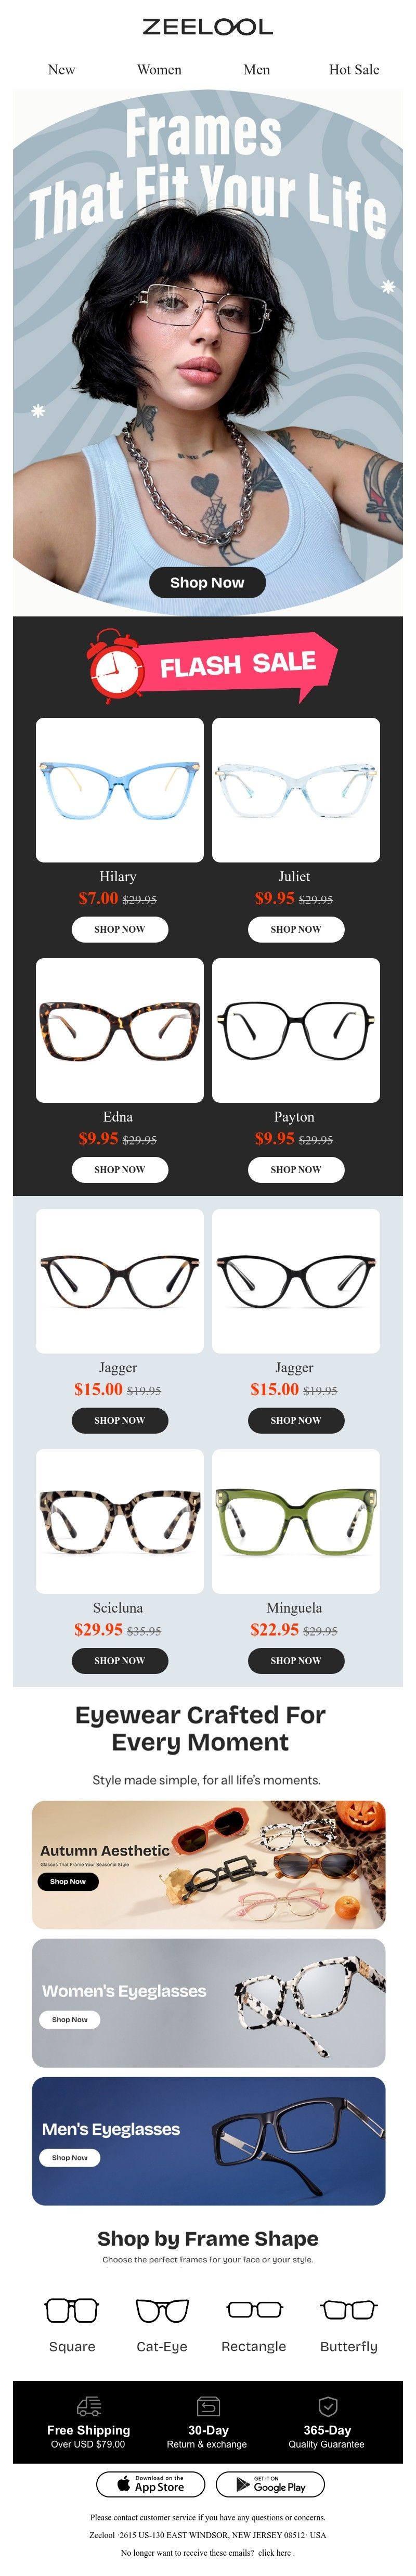Open the New menu item
The height and width of the screenshot is (2576, 416).
[x=62, y=70]
